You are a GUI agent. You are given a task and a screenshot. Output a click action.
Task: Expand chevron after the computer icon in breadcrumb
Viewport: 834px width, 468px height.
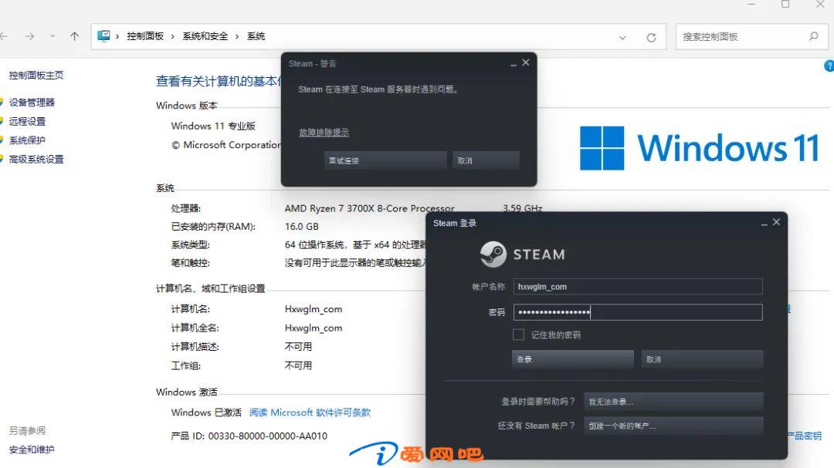[117, 37]
